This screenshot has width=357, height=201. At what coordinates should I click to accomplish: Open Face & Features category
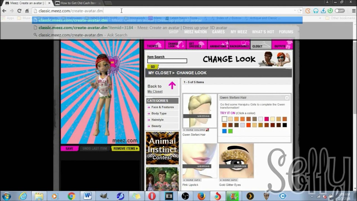pyautogui.click(x=162, y=107)
